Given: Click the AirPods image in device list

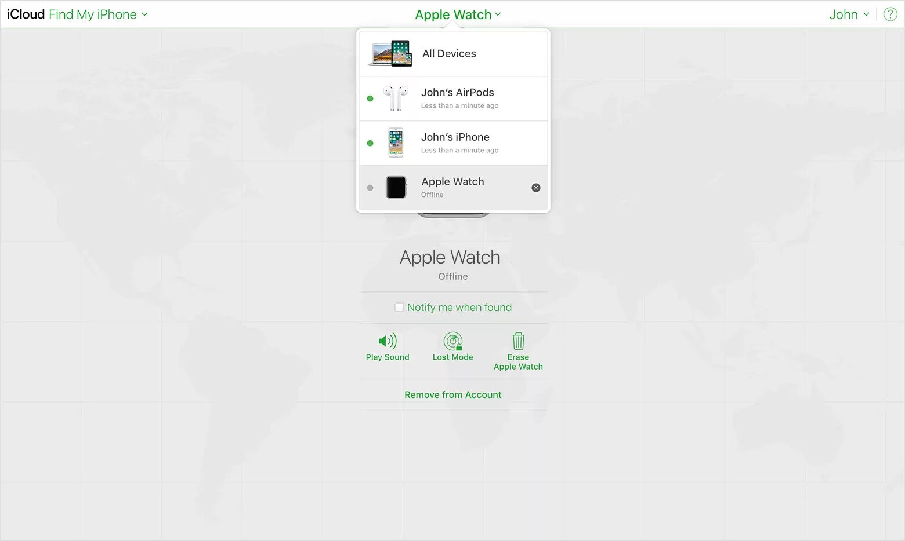Looking at the screenshot, I should click(x=396, y=98).
